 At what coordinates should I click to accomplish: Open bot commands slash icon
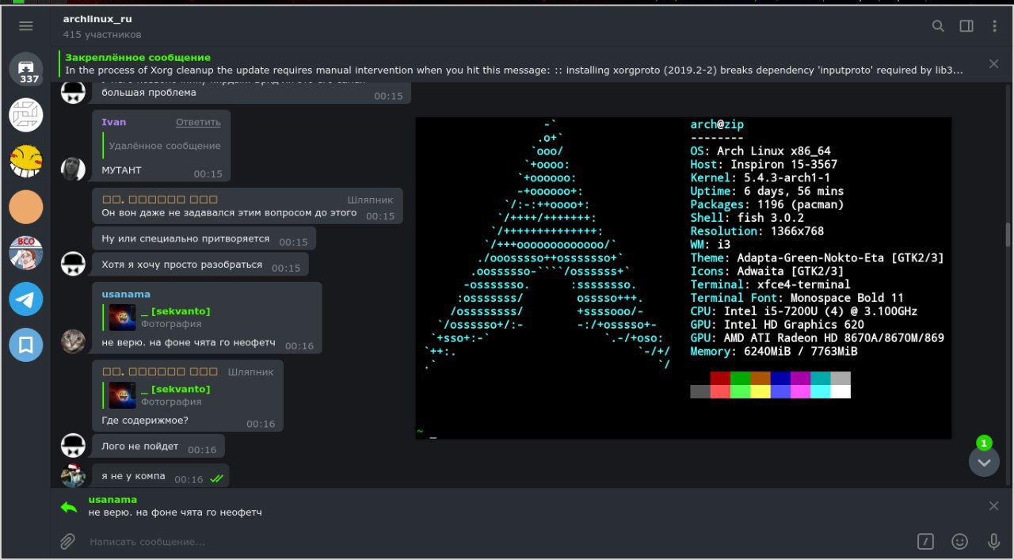point(925,542)
